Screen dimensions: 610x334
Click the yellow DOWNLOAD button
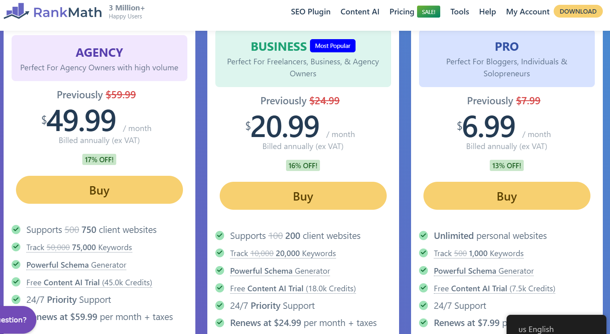pos(578,11)
